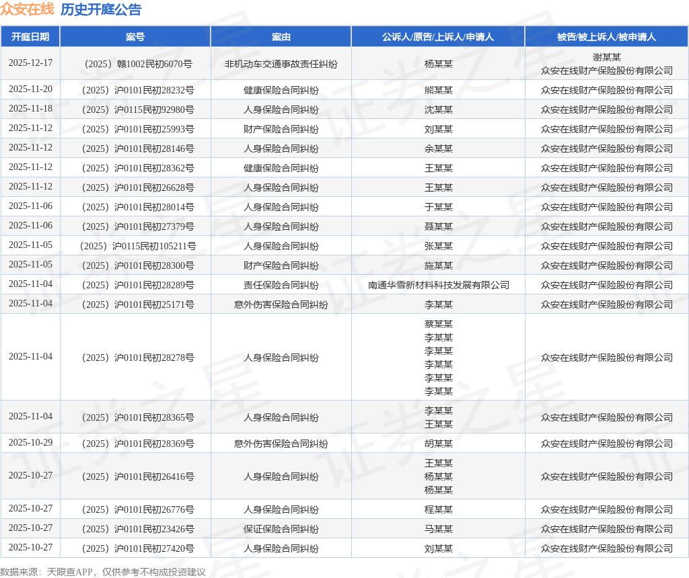Click plaintiff 熊某某
The image size is (689, 578).
point(439,91)
